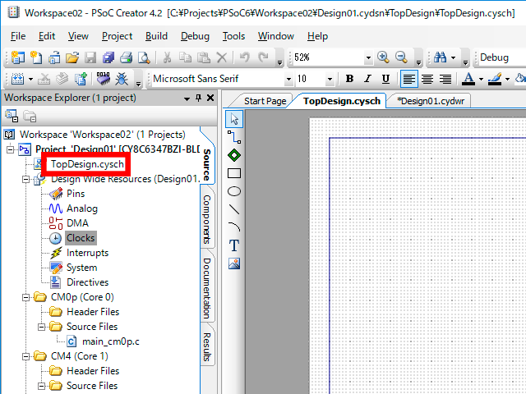Open the zoom percentage dropdown

coord(368,57)
